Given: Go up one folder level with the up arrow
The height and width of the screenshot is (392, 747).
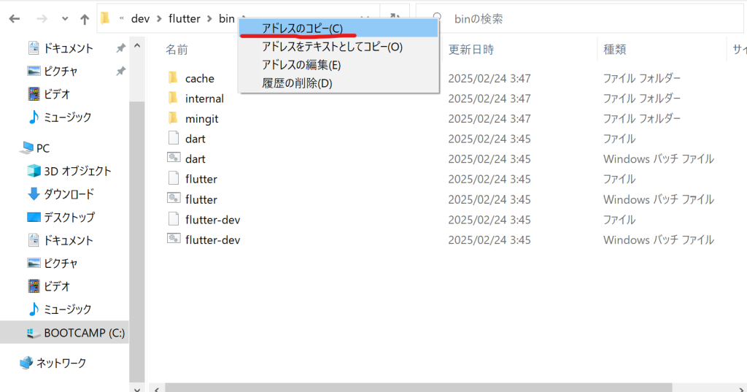Looking at the screenshot, I should click(85, 18).
